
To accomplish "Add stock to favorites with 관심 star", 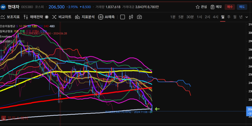I will click(201, 7).
